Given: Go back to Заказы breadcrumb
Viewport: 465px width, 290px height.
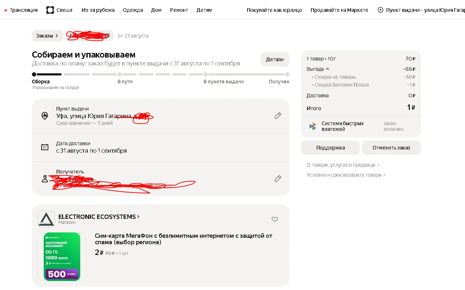Looking at the screenshot, I should [47, 36].
